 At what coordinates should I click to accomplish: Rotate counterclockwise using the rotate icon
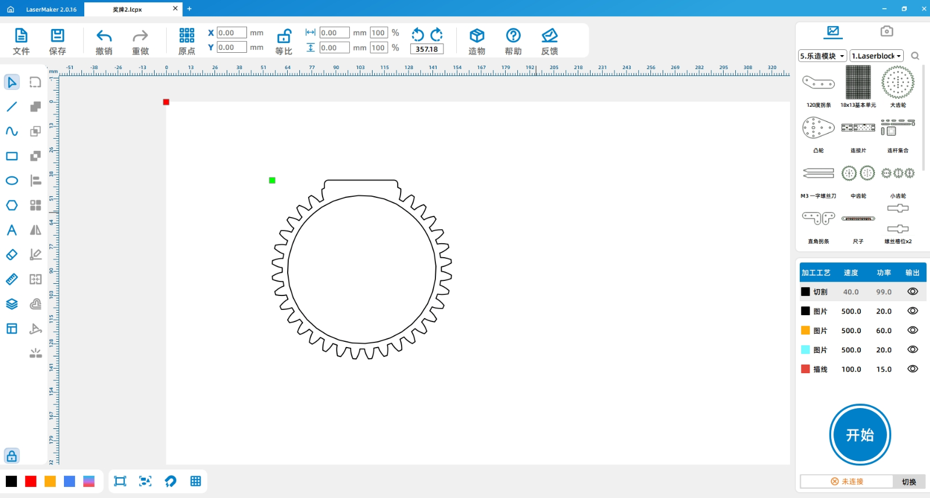[417, 34]
